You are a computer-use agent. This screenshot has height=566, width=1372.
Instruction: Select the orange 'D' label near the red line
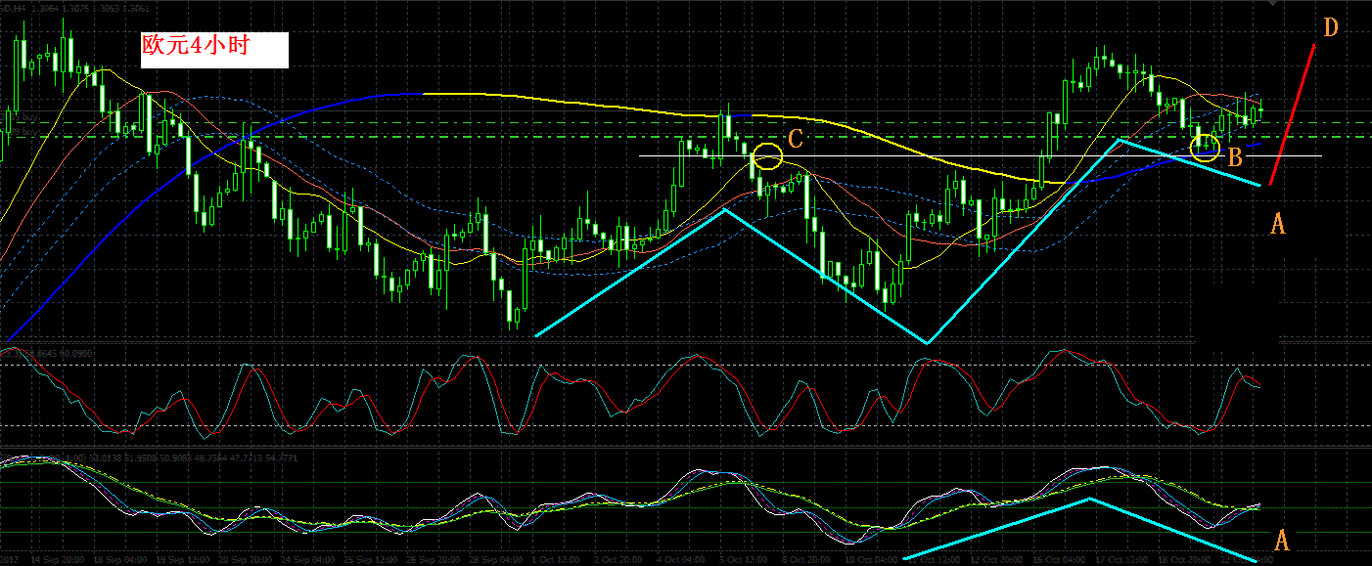click(x=1330, y=27)
